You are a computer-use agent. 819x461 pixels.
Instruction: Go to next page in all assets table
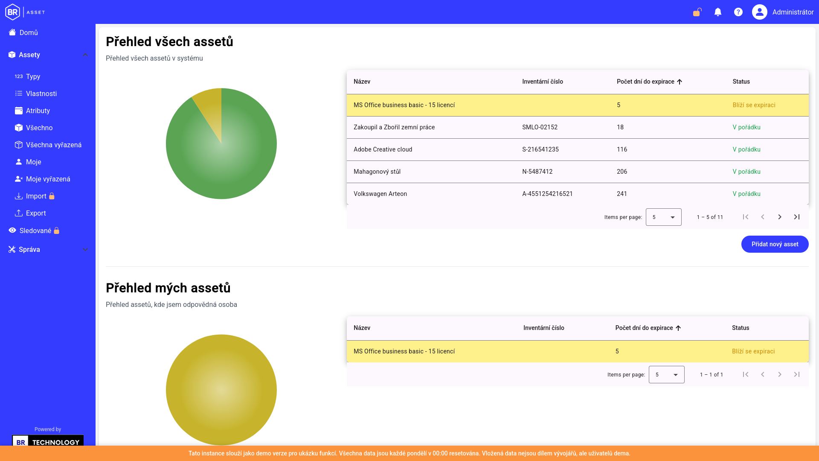780,217
